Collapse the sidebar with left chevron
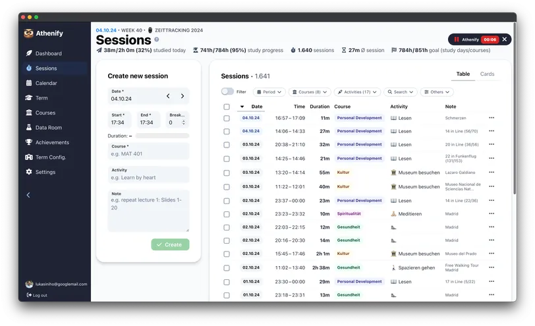The image size is (535, 326). coord(28,195)
